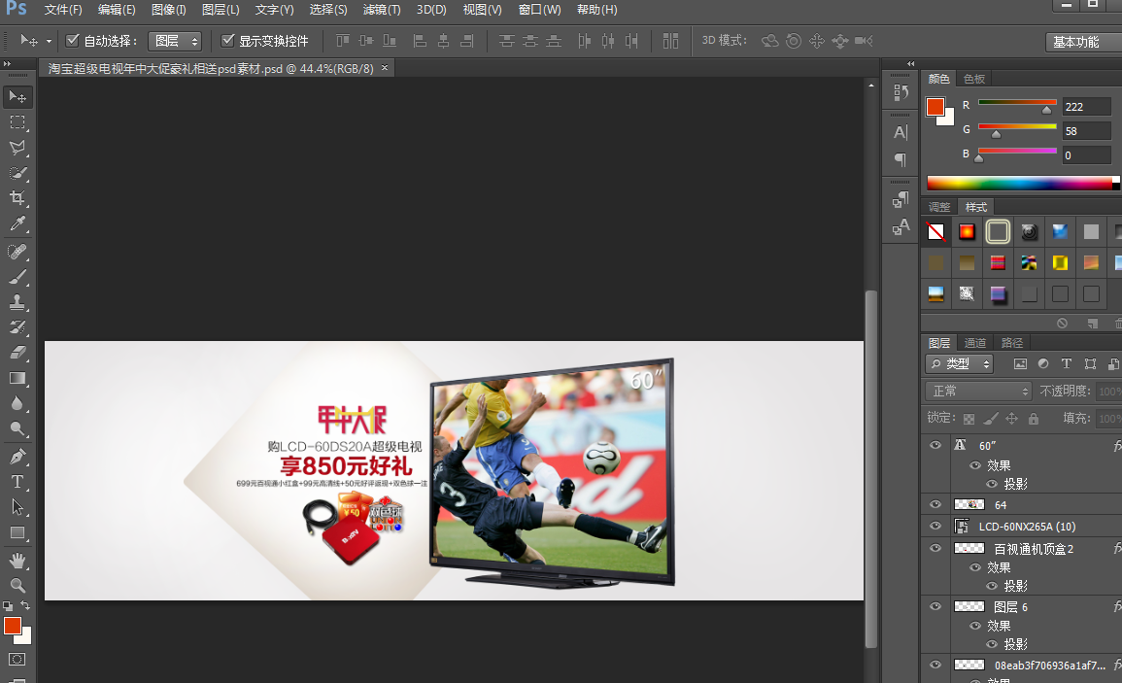Image resolution: width=1122 pixels, height=683 pixels.
Task: Hide the 60″ text layer
Action: 935,445
